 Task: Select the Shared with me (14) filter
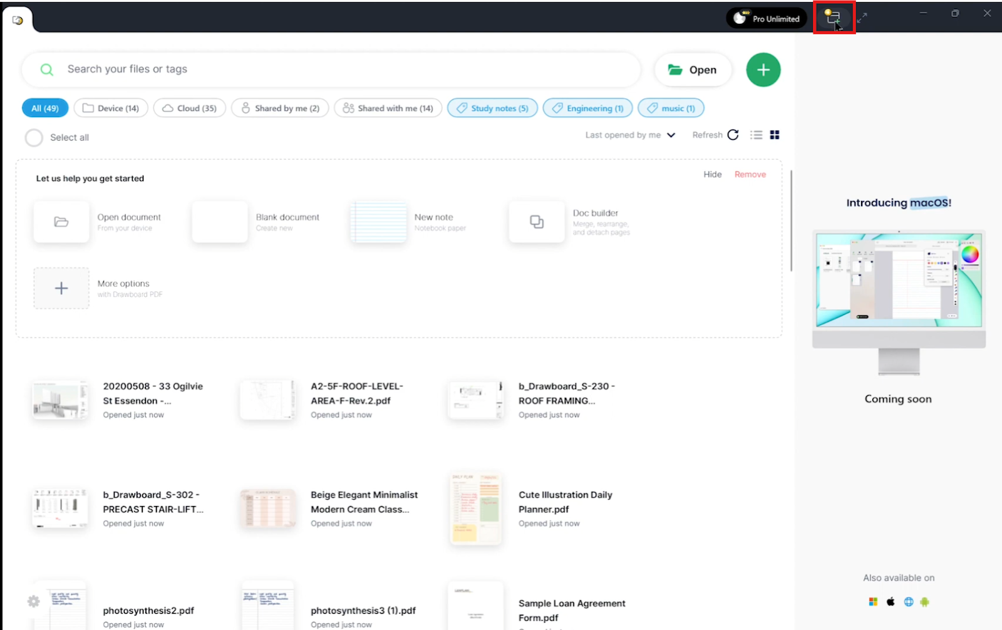[388, 108]
